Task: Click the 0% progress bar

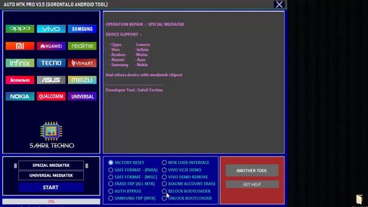Action: pyautogui.click(x=51, y=201)
